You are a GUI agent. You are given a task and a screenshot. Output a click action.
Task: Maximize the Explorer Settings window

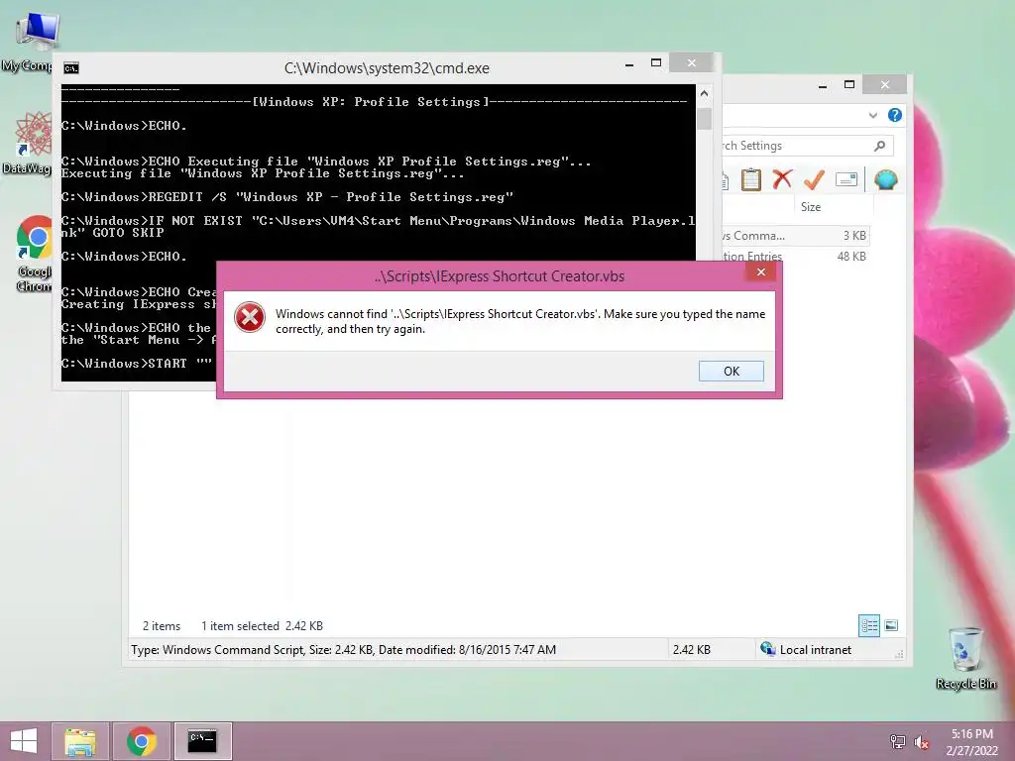pyautogui.click(x=849, y=85)
